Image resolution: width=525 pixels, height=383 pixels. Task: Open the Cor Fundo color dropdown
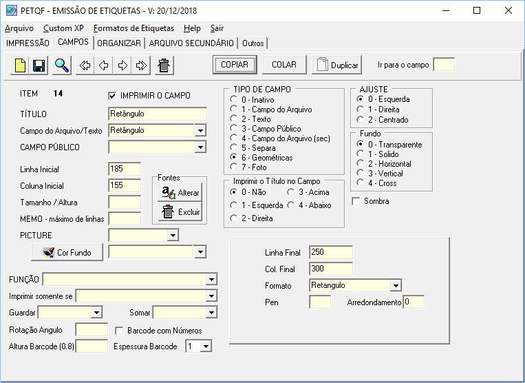[x=200, y=252]
